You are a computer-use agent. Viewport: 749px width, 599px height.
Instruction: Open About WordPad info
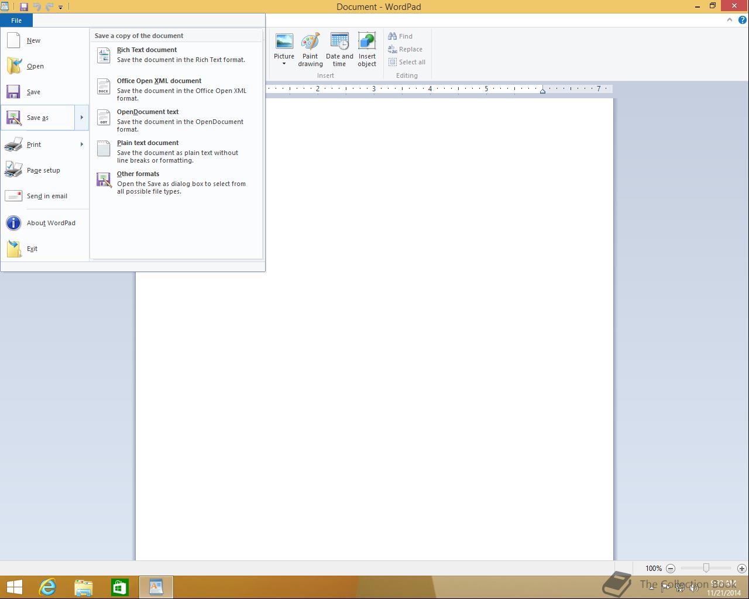44,223
